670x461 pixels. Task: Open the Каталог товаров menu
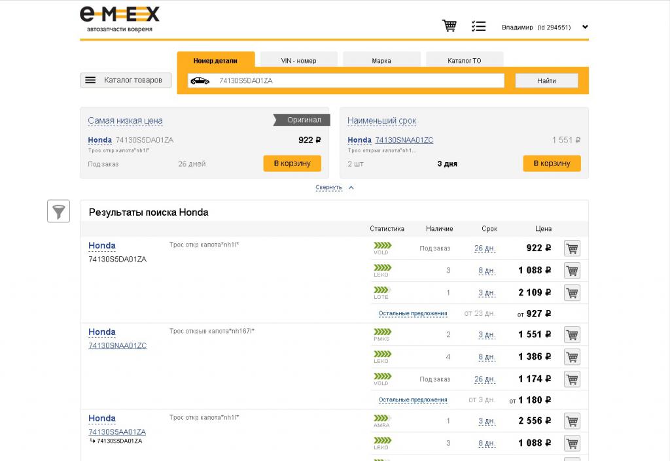pos(126,80)
